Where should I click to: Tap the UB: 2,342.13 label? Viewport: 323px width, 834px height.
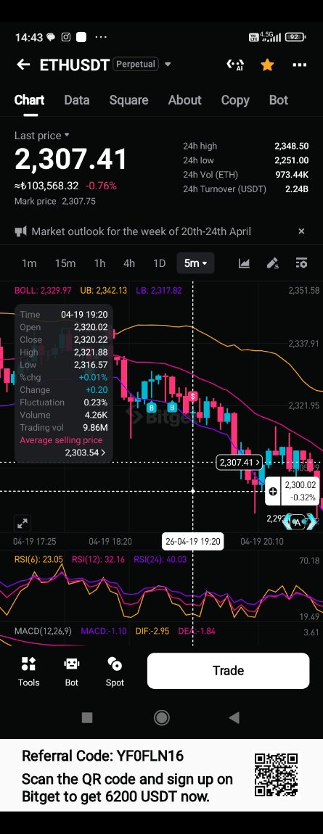click(x=103, y=290)
